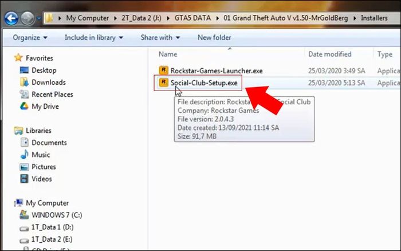Open Recent Places in Favorites

(53, 95)
